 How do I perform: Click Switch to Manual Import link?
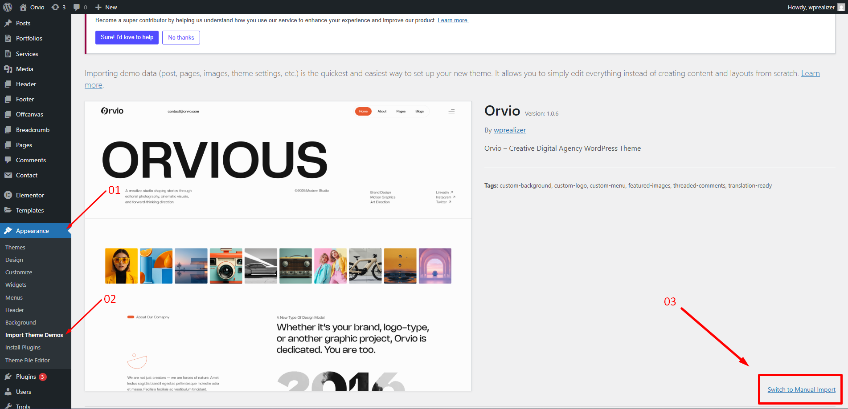[801, 389]
